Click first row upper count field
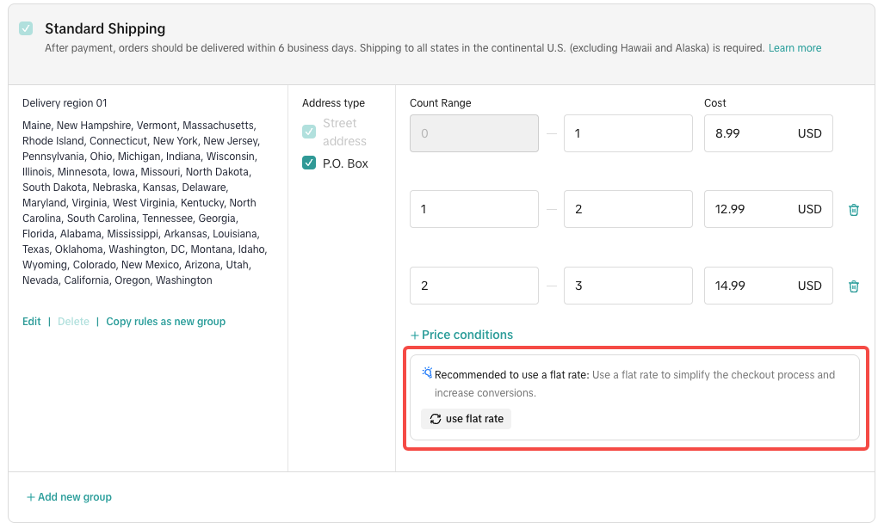The width and height of the screenshot is (878, 523). [x=628, y=133]
